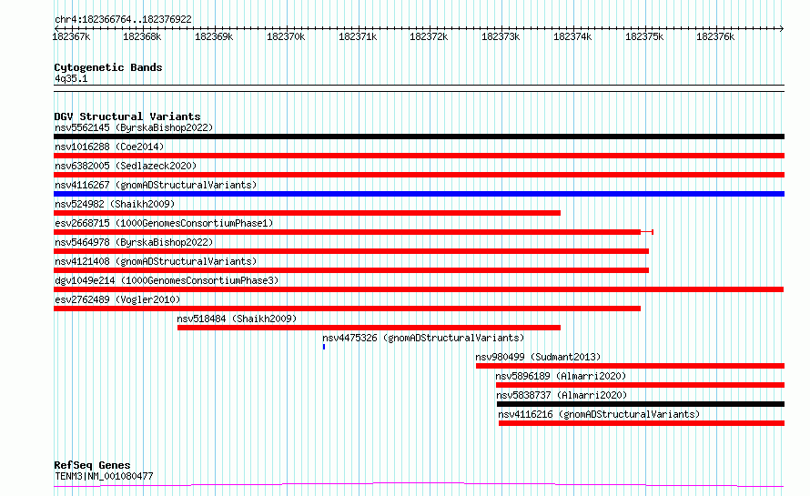
Task: Click the 182372k ruler tick label
Action: 429,36
